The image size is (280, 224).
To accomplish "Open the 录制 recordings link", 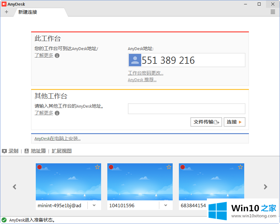I will tap(13, 151).
